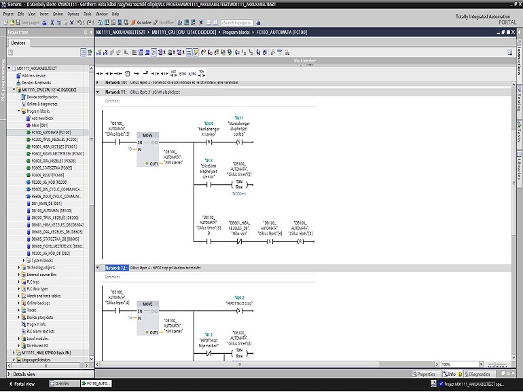Collapse the Project tree panel arrow
The width and height of the screenshot is (523, 392).
click(x=91, y=33)
